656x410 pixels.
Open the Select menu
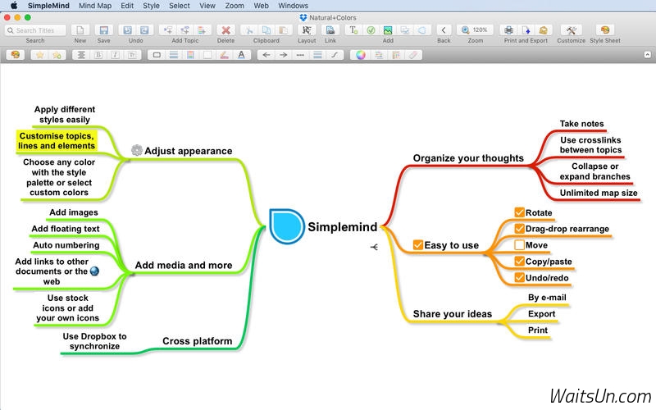click(x=180, y=6)
